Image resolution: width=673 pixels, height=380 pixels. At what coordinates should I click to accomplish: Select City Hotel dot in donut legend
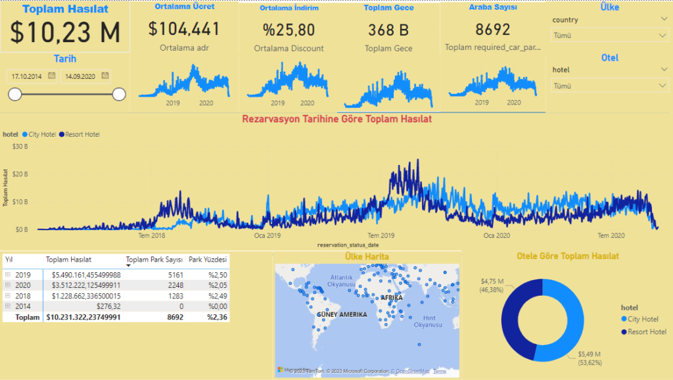[624, 319]
